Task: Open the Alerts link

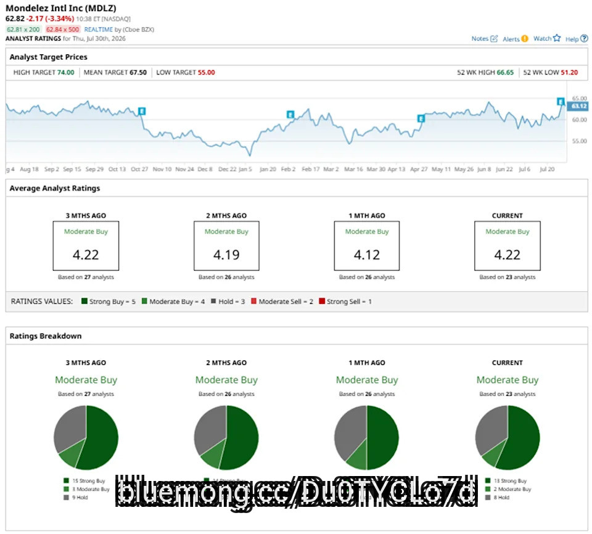Action: tap(511, 39)
